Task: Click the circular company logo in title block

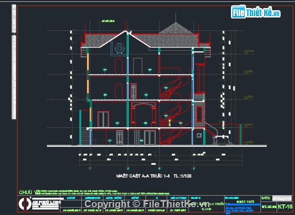Action: [25, 203]
